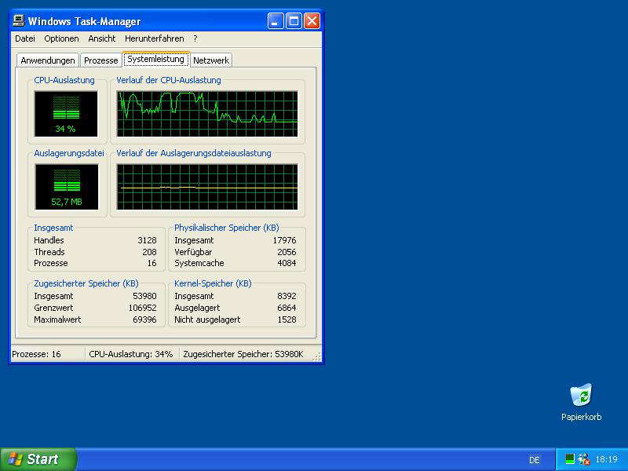Click the DE language indicator in taskbar

(x=535, y=460)
